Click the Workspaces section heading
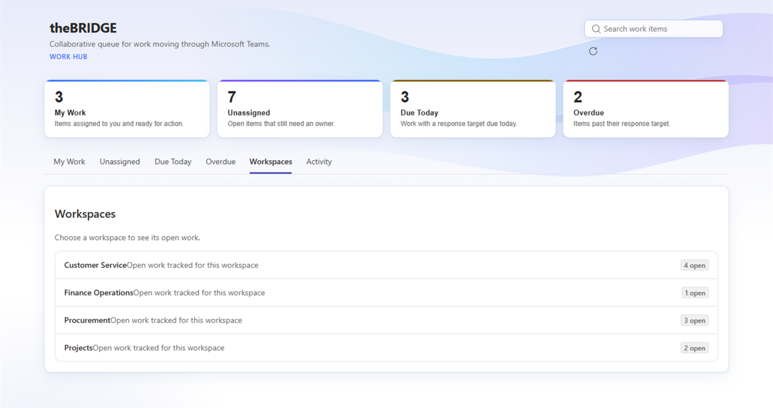The image size is (773, 408). (85, 214)
